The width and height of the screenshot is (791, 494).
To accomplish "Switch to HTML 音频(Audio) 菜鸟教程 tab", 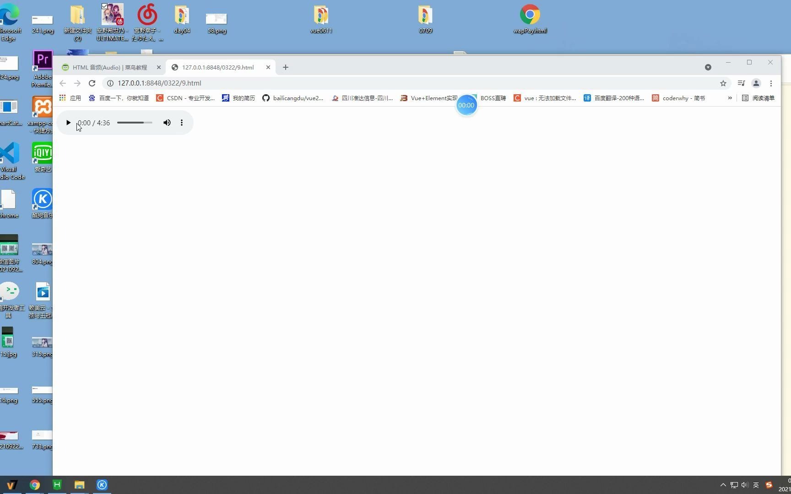I will click(110, 67).
